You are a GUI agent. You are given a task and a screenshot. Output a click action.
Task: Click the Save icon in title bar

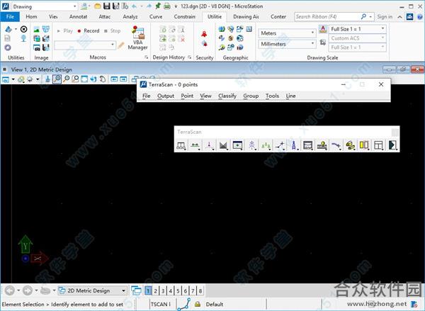107,6
